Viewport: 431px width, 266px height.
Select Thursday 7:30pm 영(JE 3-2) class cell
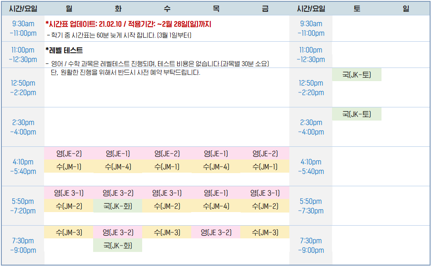pos(216,232)
